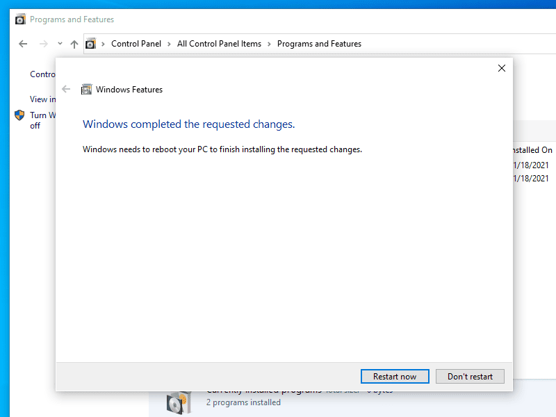Navigate back in Programs and Features window
This screenshot has height=417, width=556.
click(x=23, y=44)
